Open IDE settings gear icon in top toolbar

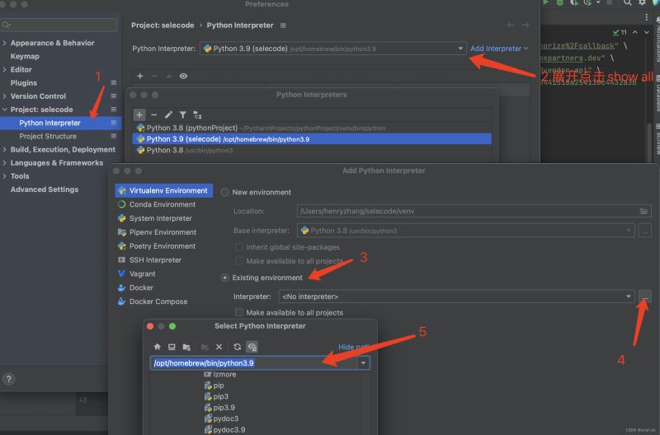pyautogui.click(x=642, y=2)
